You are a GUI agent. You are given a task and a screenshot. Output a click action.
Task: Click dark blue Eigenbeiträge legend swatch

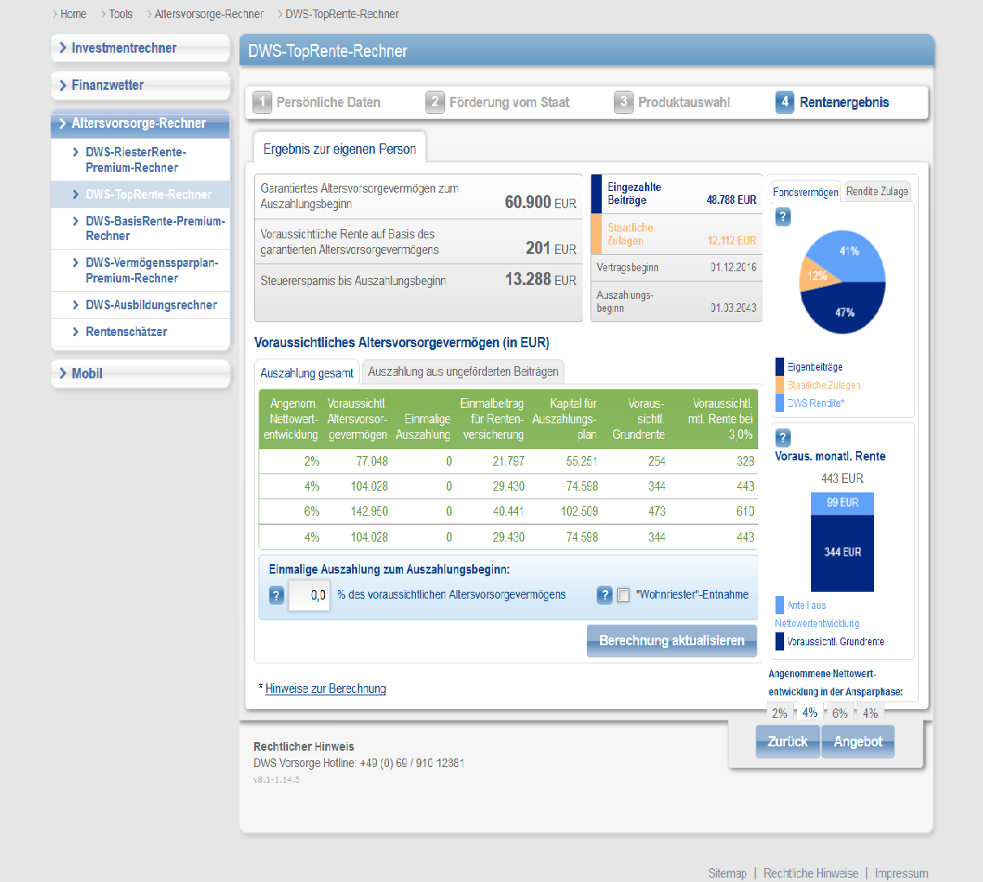(x=779, y=366)
